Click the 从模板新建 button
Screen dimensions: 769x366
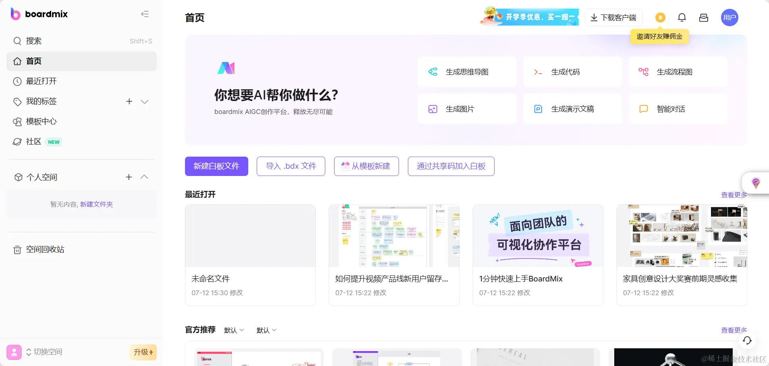click(x=366, y=166)
